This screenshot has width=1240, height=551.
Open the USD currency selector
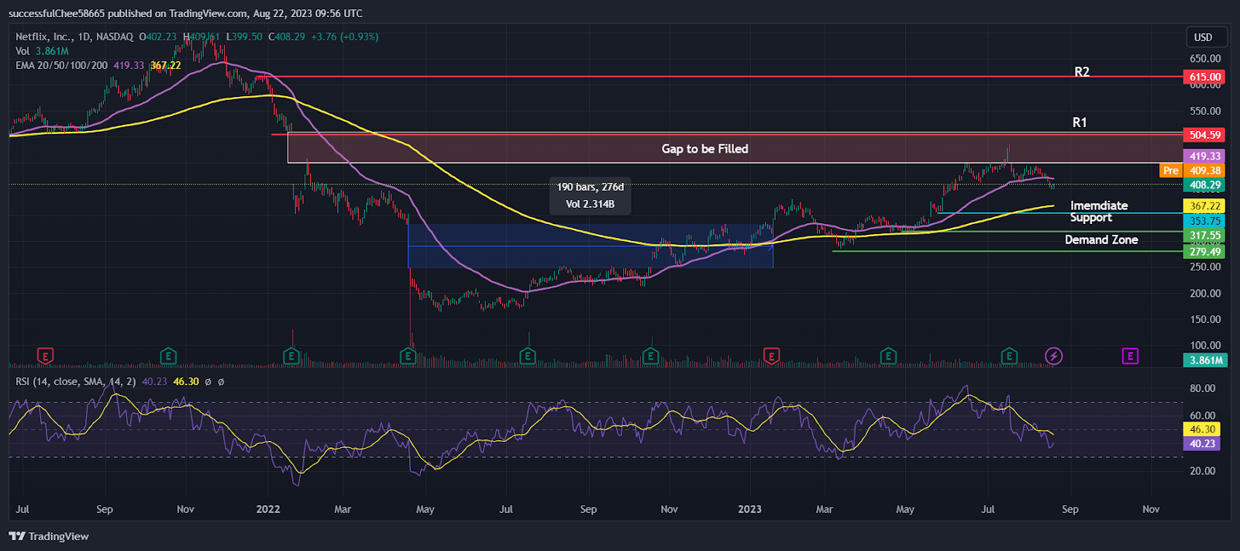(1207, 37)
